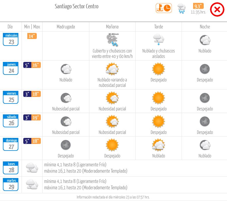Click Saturday's 3° minimum temperature badge

(27, 118)
